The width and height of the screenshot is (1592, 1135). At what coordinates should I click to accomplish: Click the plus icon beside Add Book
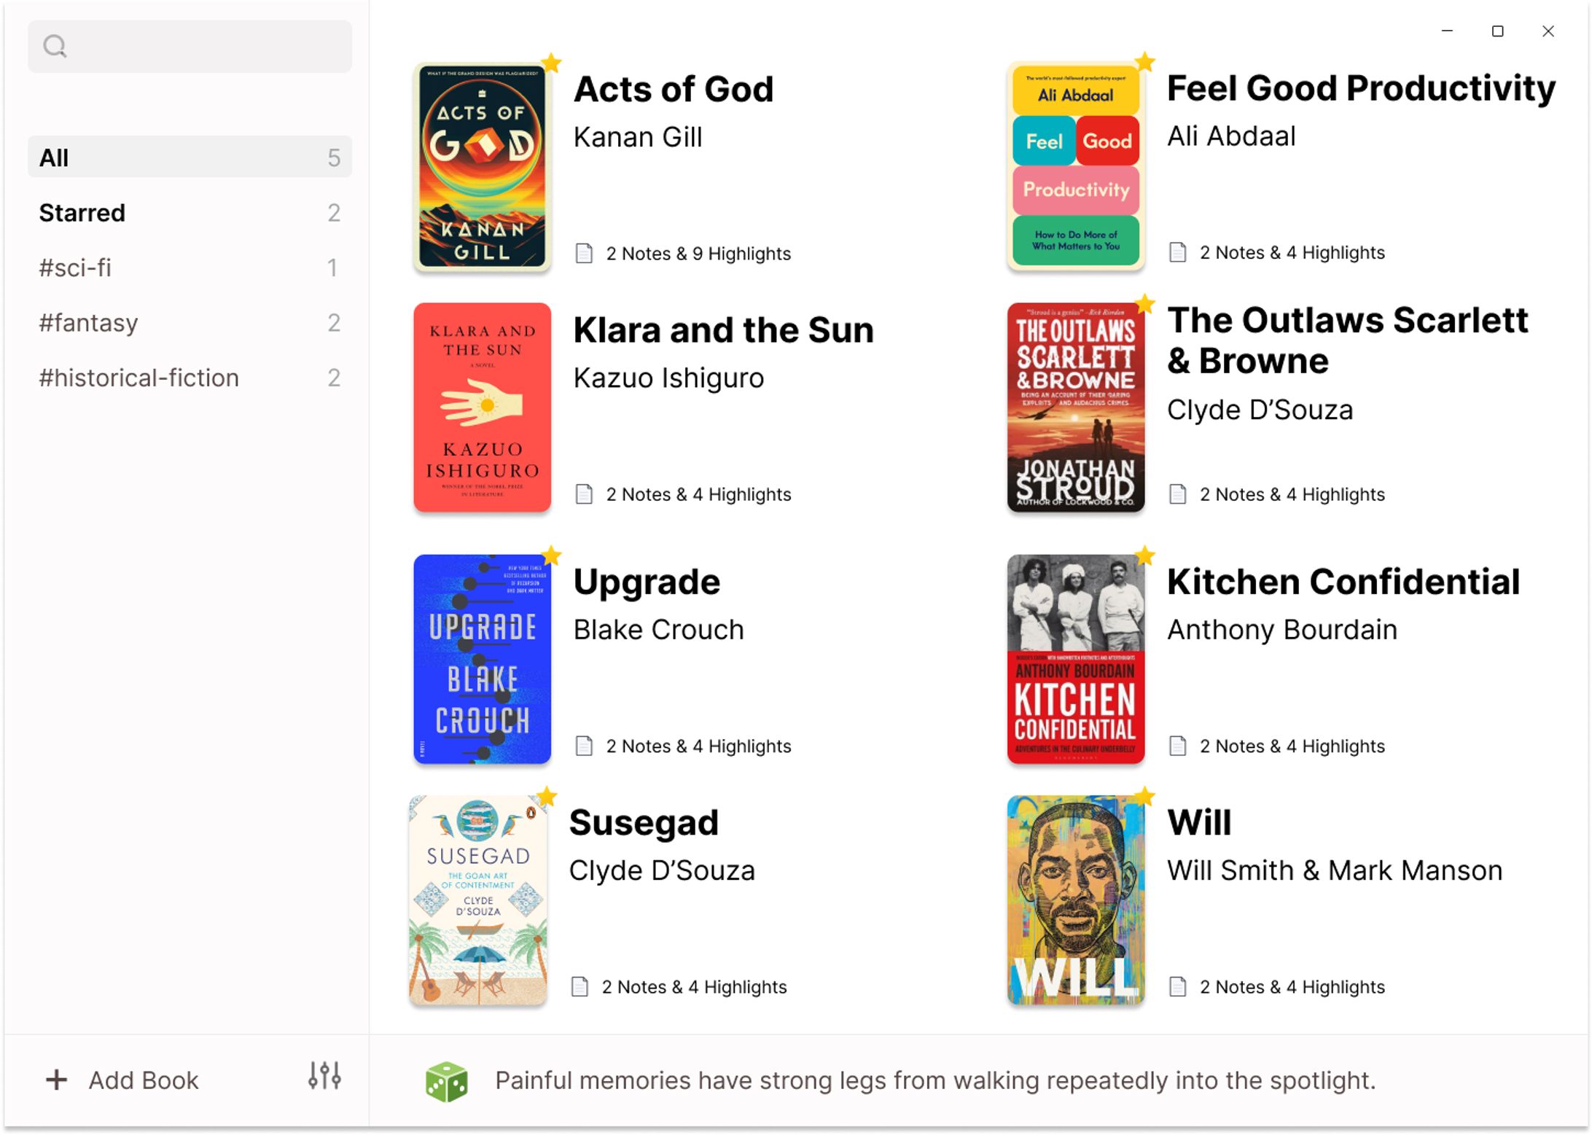[x=56, y=1080]
